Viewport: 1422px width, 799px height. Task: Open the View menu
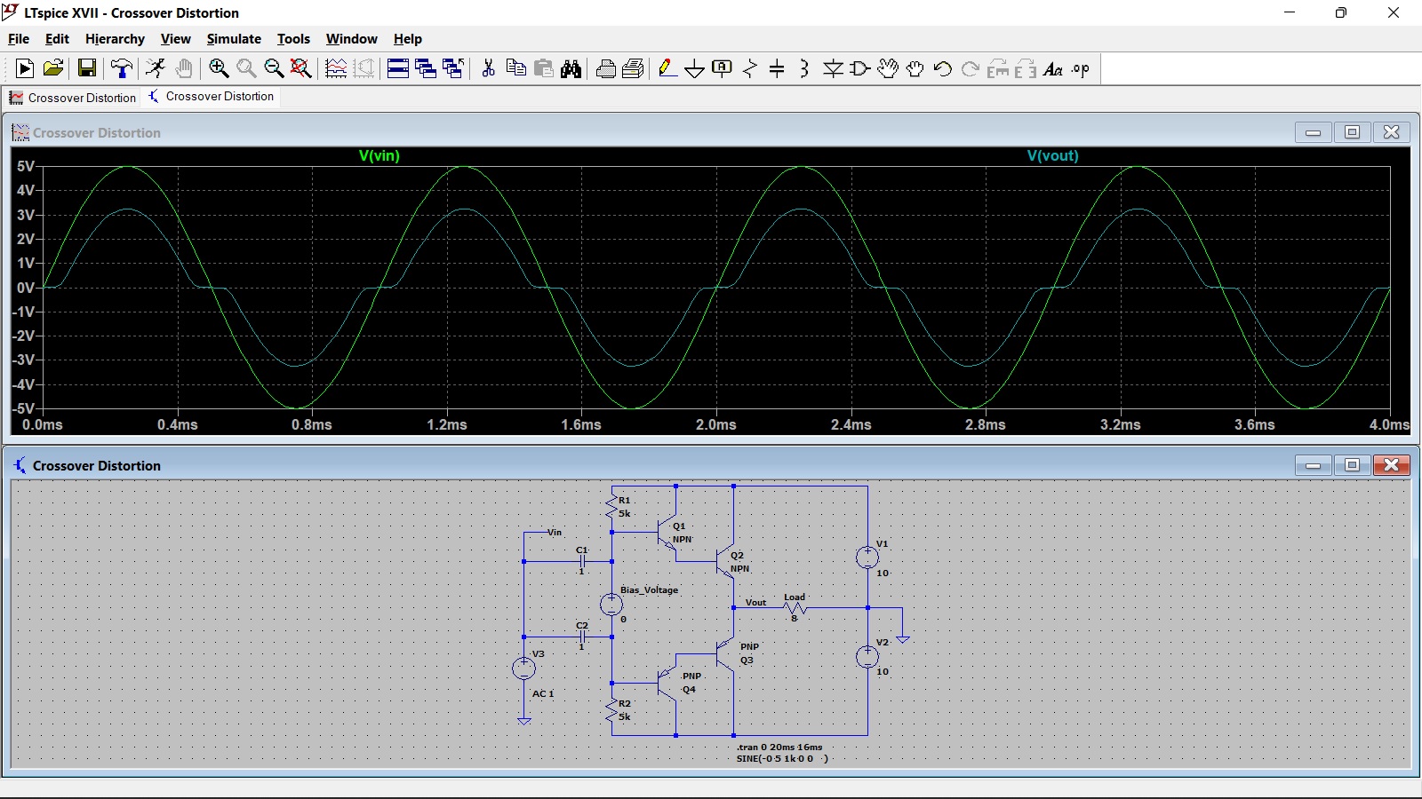pyautogui.click(x=175, y=39)
